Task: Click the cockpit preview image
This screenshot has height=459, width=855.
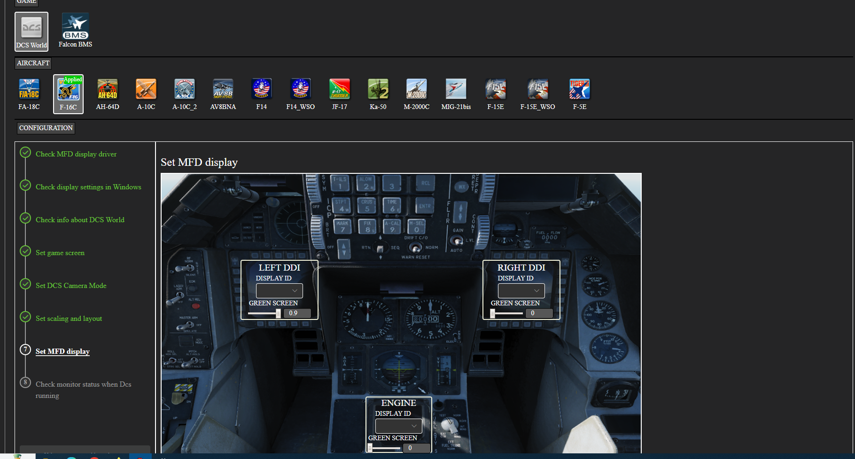Action: [x=401, y=313]
